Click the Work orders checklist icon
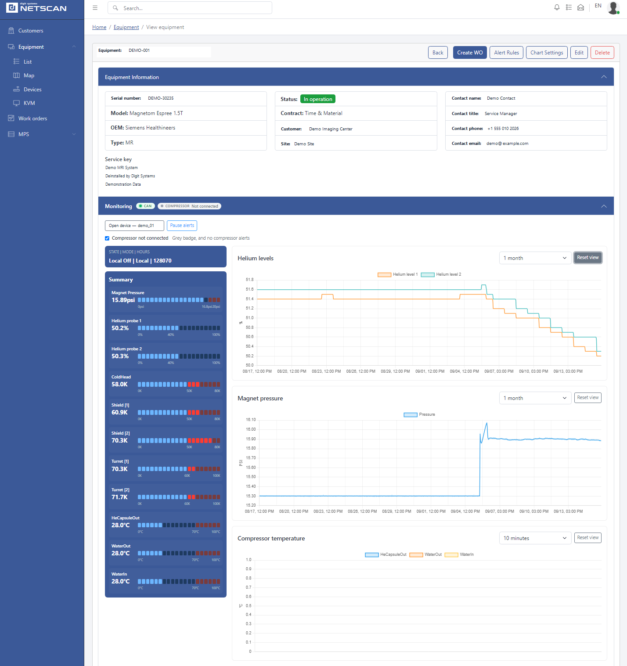Screen dimensions: 627x666 point(11,118)
